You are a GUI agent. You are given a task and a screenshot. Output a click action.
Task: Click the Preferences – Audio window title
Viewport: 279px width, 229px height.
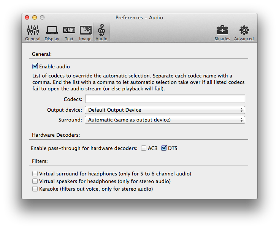pyautogui.click(x=139, y=17)
